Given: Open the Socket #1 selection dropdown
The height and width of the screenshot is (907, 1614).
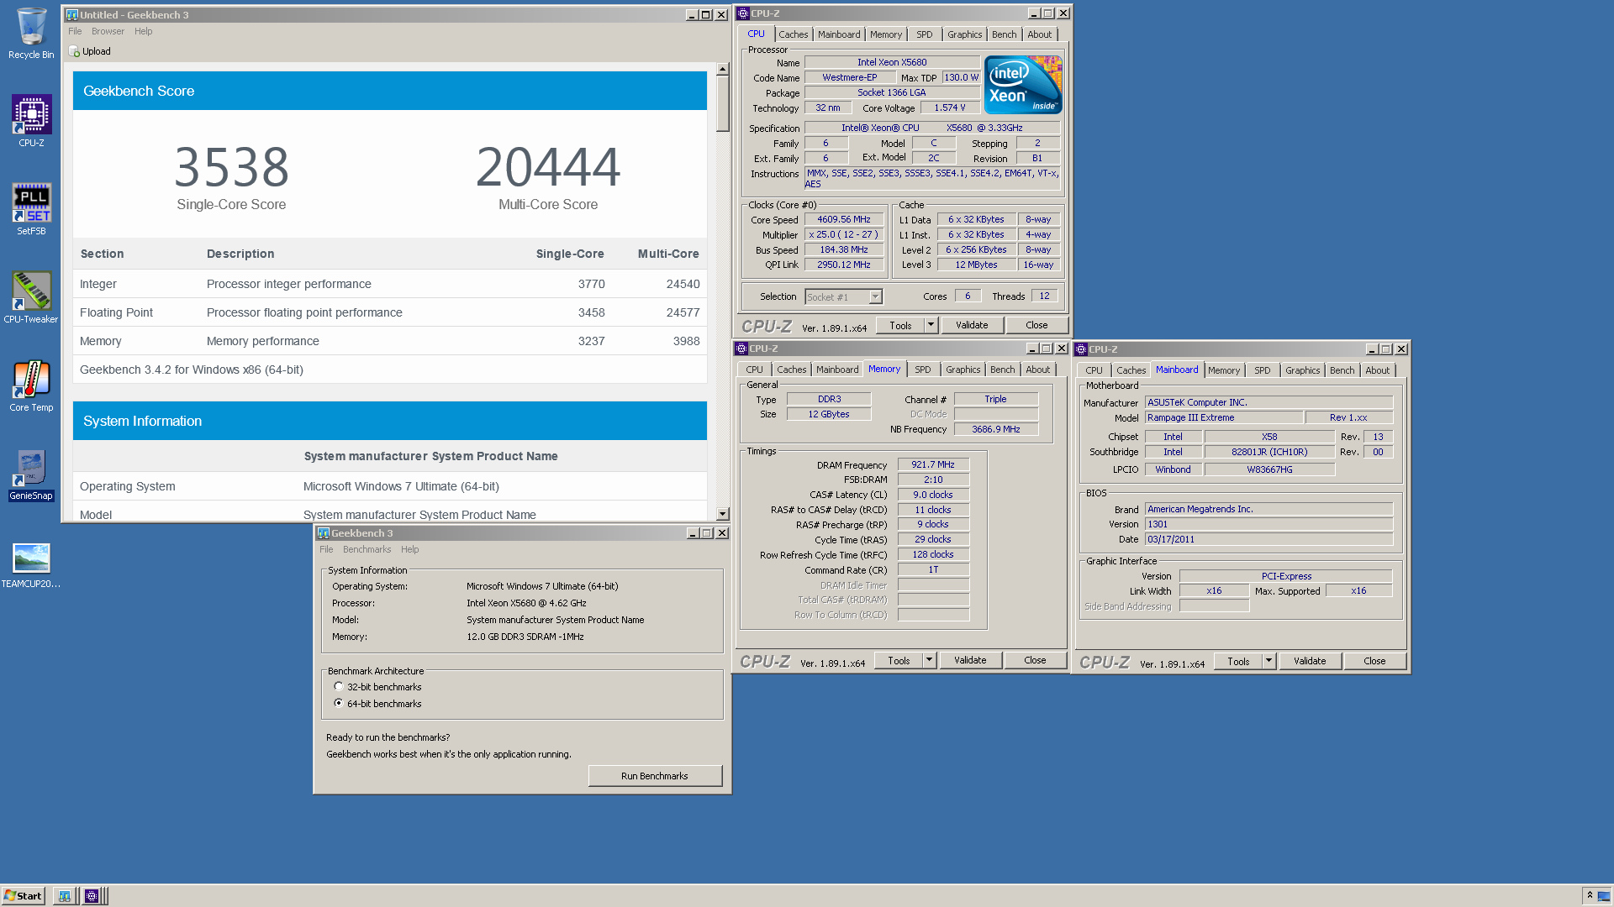Looking at the screenshot, I should coord(875,296).
